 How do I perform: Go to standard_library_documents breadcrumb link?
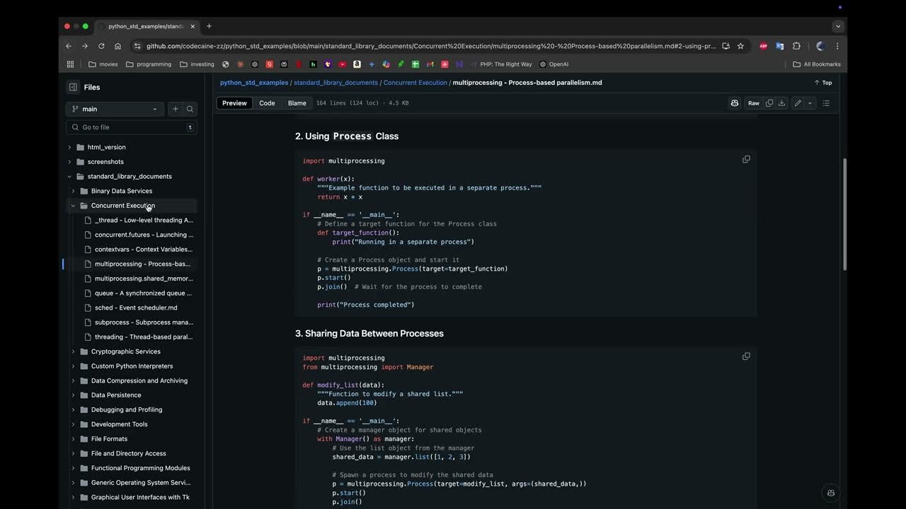(x=336, y=83)
